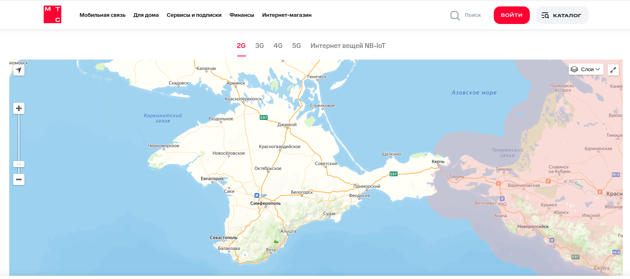630x279 pixels.
Task: Click the E97 road marker near Dzhankoy
Action: (x=264, y=118)
